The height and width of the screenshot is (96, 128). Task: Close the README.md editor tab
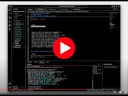click(x=45, y=9)
